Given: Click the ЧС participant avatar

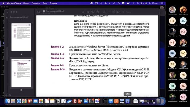Looking at the screenshot, I should click(x=183, y=53).
